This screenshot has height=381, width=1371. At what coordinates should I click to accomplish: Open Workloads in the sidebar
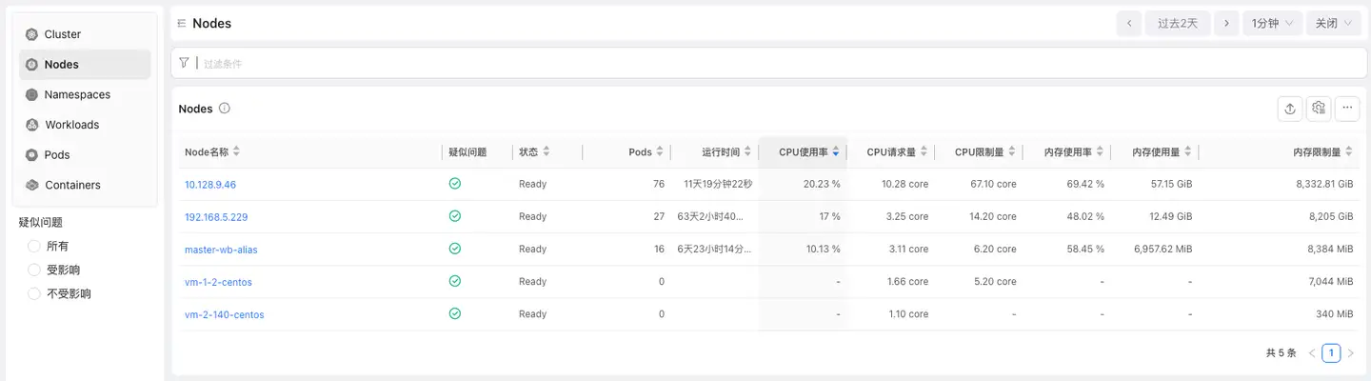(x=71, y=125)
